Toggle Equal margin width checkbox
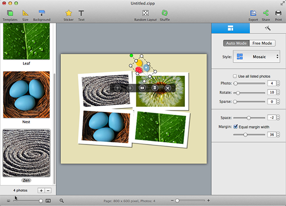The width and height of the screenshot is (286, 206). tap(235, 126)
